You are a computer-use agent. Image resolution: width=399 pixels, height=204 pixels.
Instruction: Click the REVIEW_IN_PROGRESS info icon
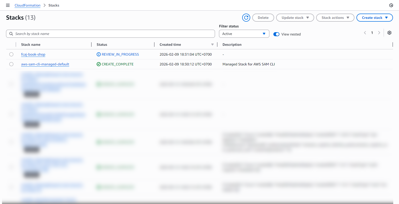pyautogui.click(x=99, y=54)
